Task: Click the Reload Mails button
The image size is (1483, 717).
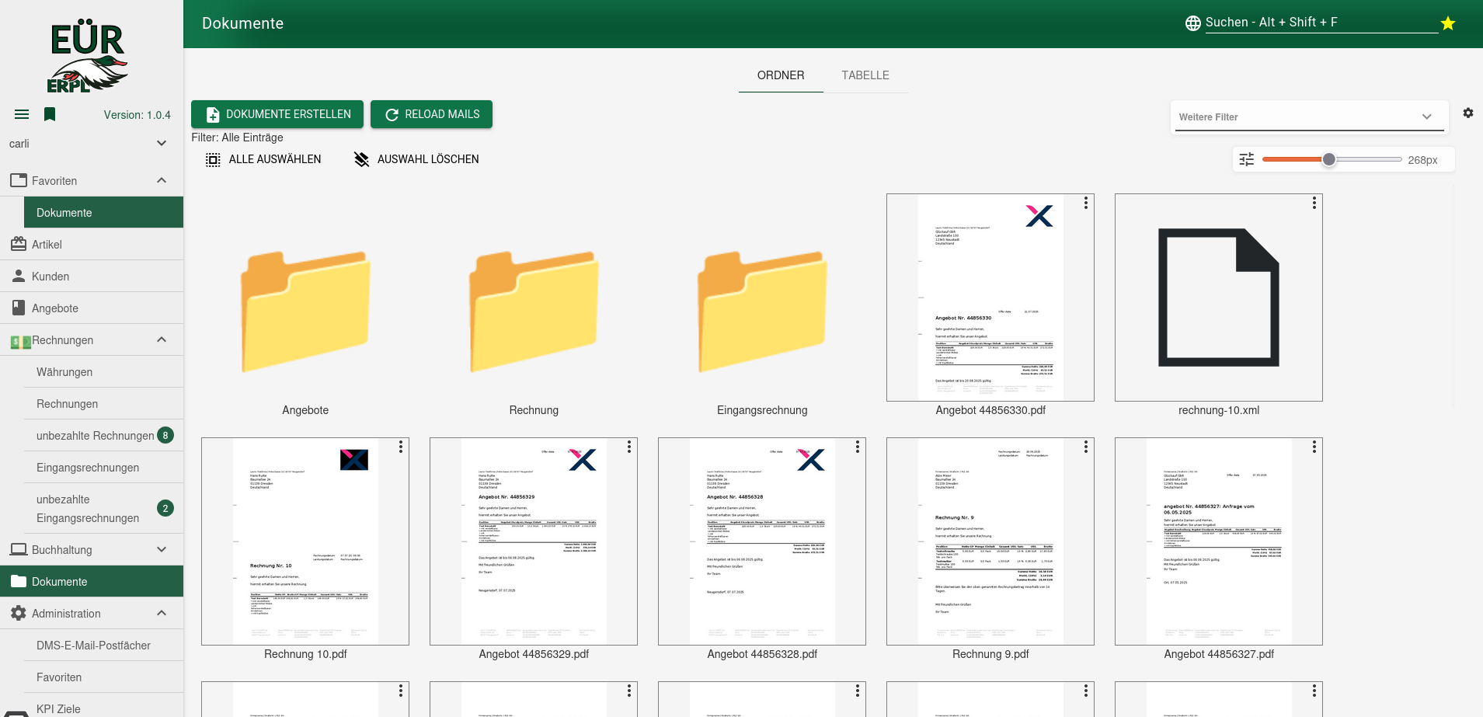Action: (x=431, y=114)
